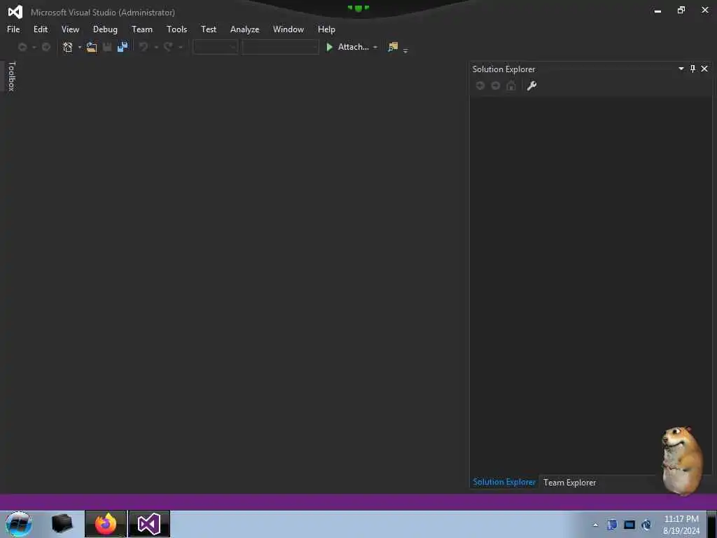Open the Analyze menu
Viewport: 717px width, 538px height.
(244, 29)
